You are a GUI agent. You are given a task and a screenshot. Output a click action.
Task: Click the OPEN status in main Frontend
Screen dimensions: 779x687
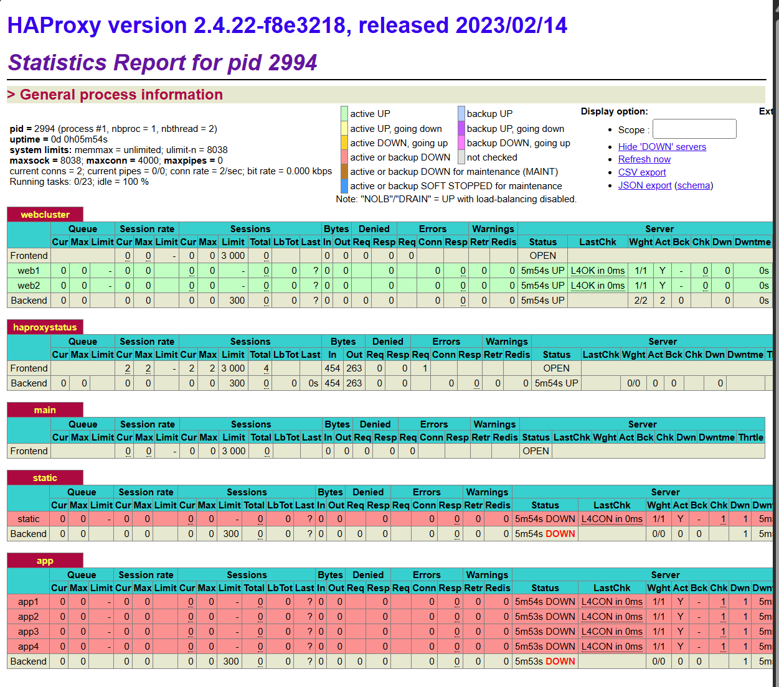click(536, 451)
